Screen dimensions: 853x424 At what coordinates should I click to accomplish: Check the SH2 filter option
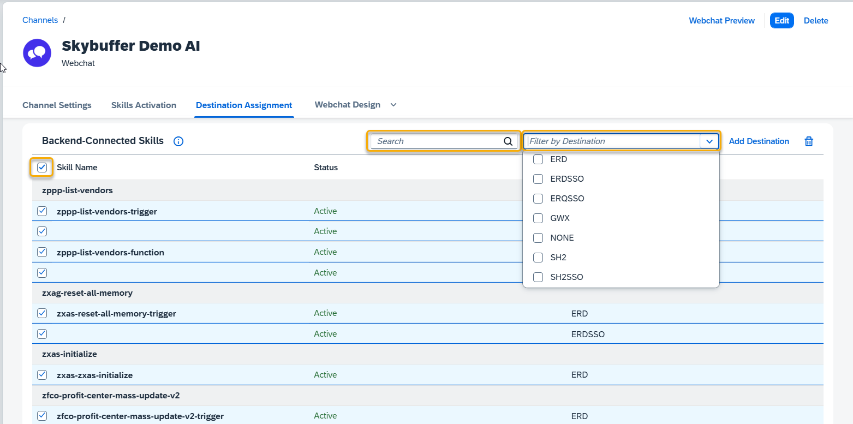click(x=538, y=258)
